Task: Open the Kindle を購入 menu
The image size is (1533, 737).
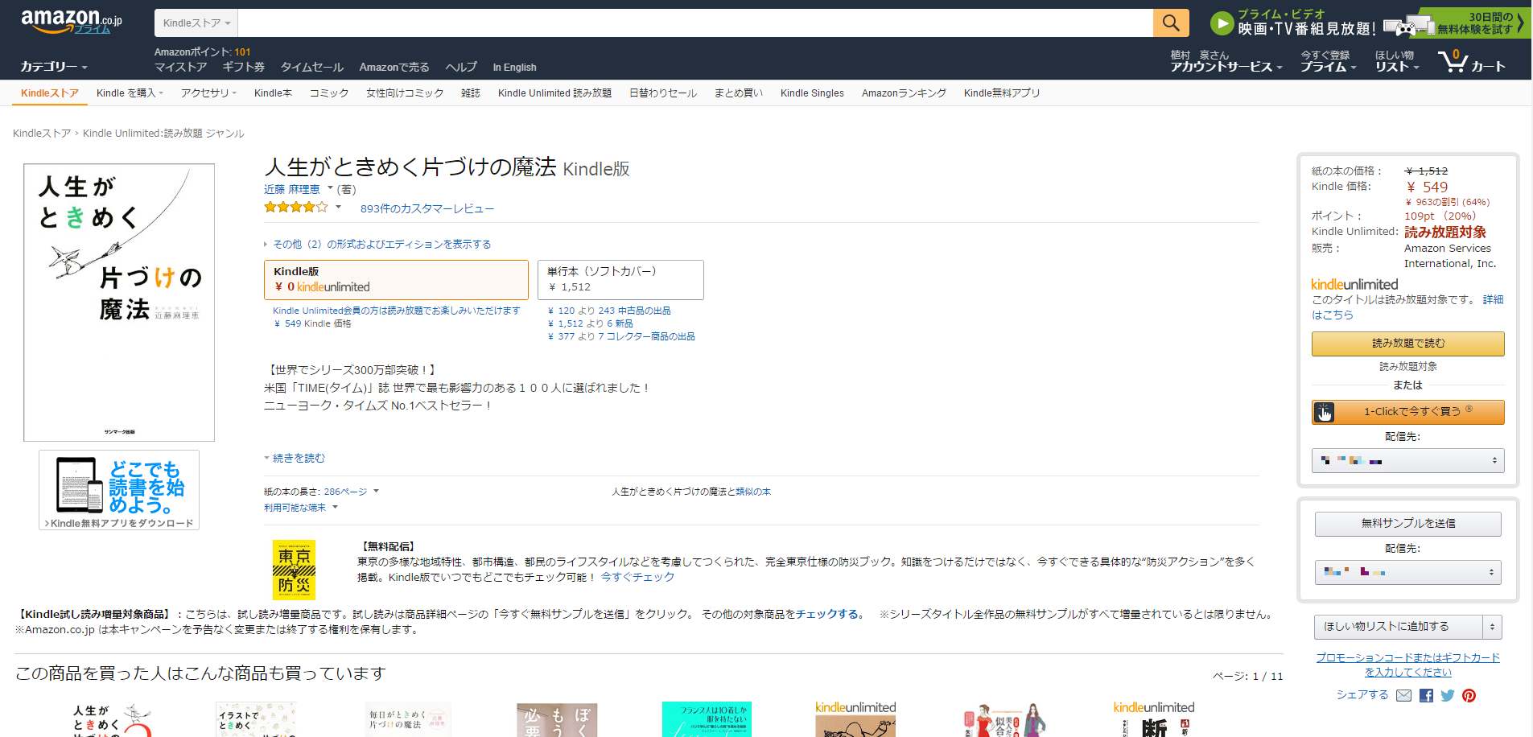Action: point(130,93)
